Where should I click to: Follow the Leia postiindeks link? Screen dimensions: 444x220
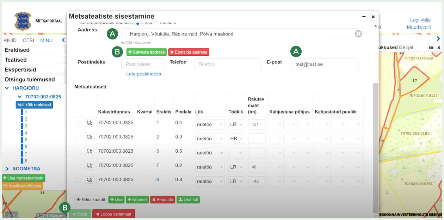(x=144, y=74)
